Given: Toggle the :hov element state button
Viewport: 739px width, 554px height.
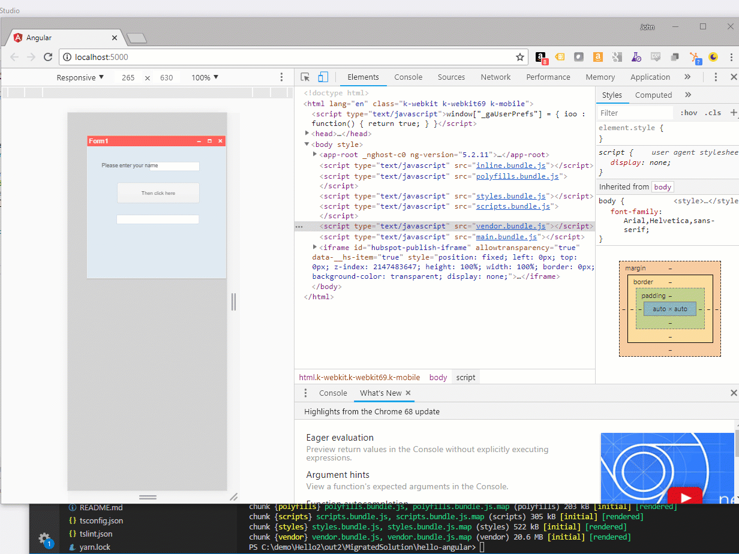Looking at the screenshot, I should tap(689, 113).
